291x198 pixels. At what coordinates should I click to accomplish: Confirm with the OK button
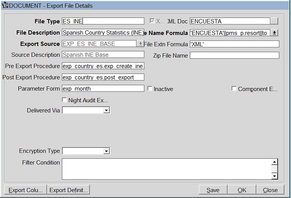click(x=242, y=190)
